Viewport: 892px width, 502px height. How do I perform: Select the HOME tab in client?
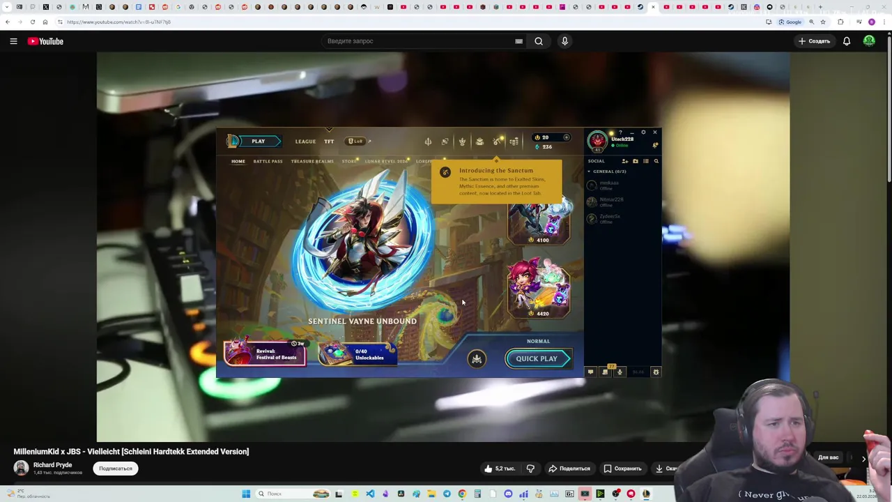point(238,161)
